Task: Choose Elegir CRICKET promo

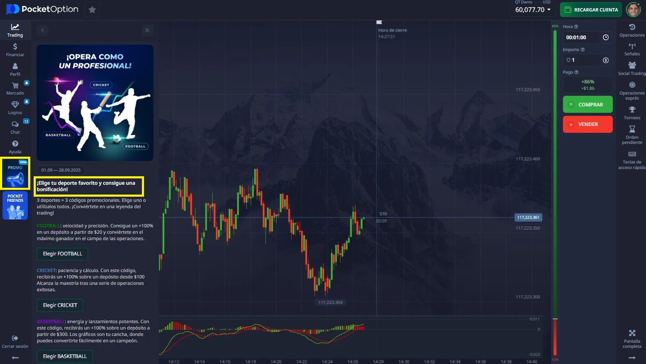Action: coord(60,305)
